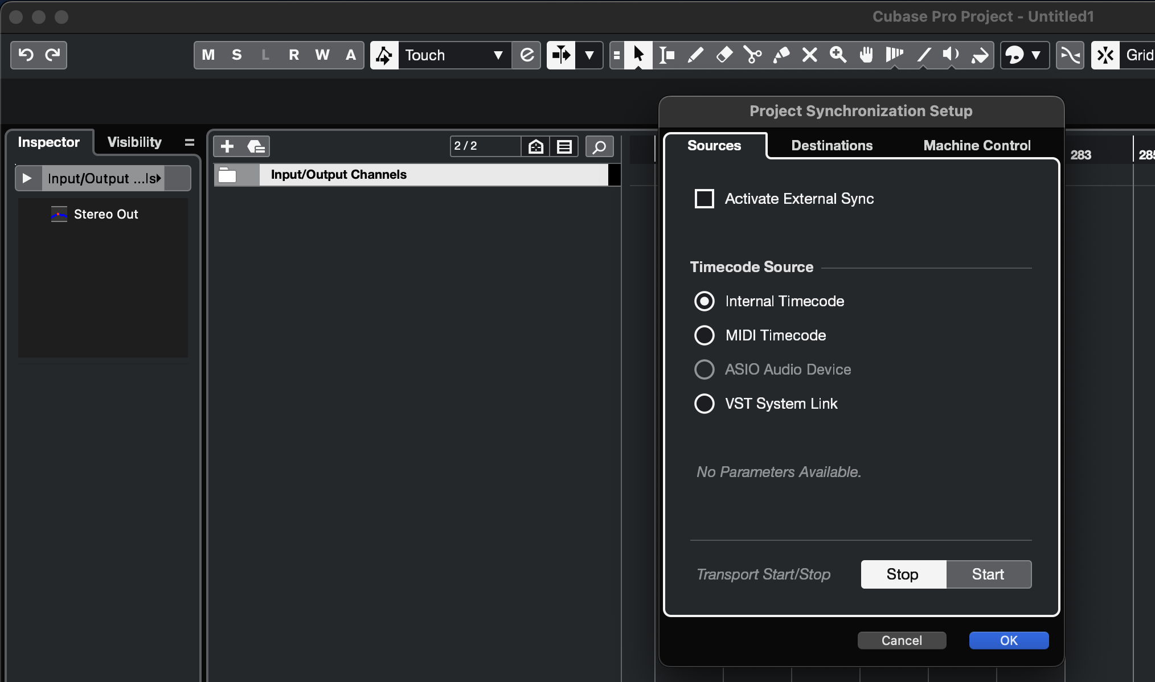Viewport: 1155px width, 682px height.
Task: Select MIDI Timecode source
Action: 705,335
